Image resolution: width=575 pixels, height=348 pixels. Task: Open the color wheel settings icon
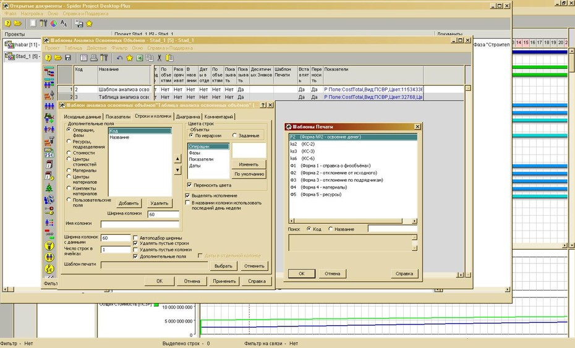click(54, 23)
